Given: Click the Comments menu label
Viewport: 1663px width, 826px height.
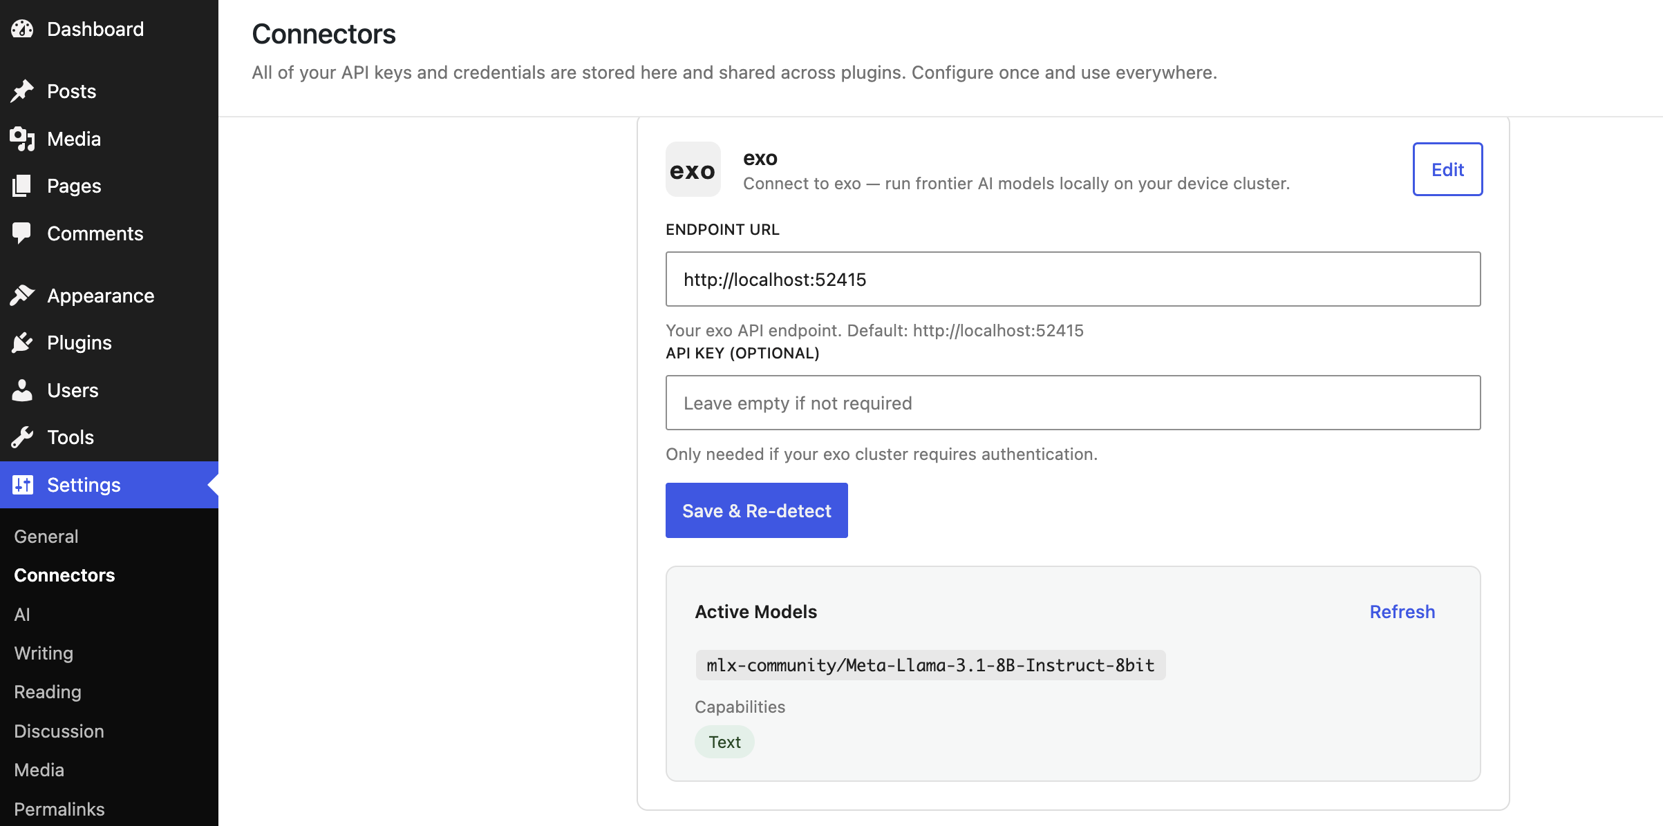Looking at the screenshot, I should (x=95, y=233).
